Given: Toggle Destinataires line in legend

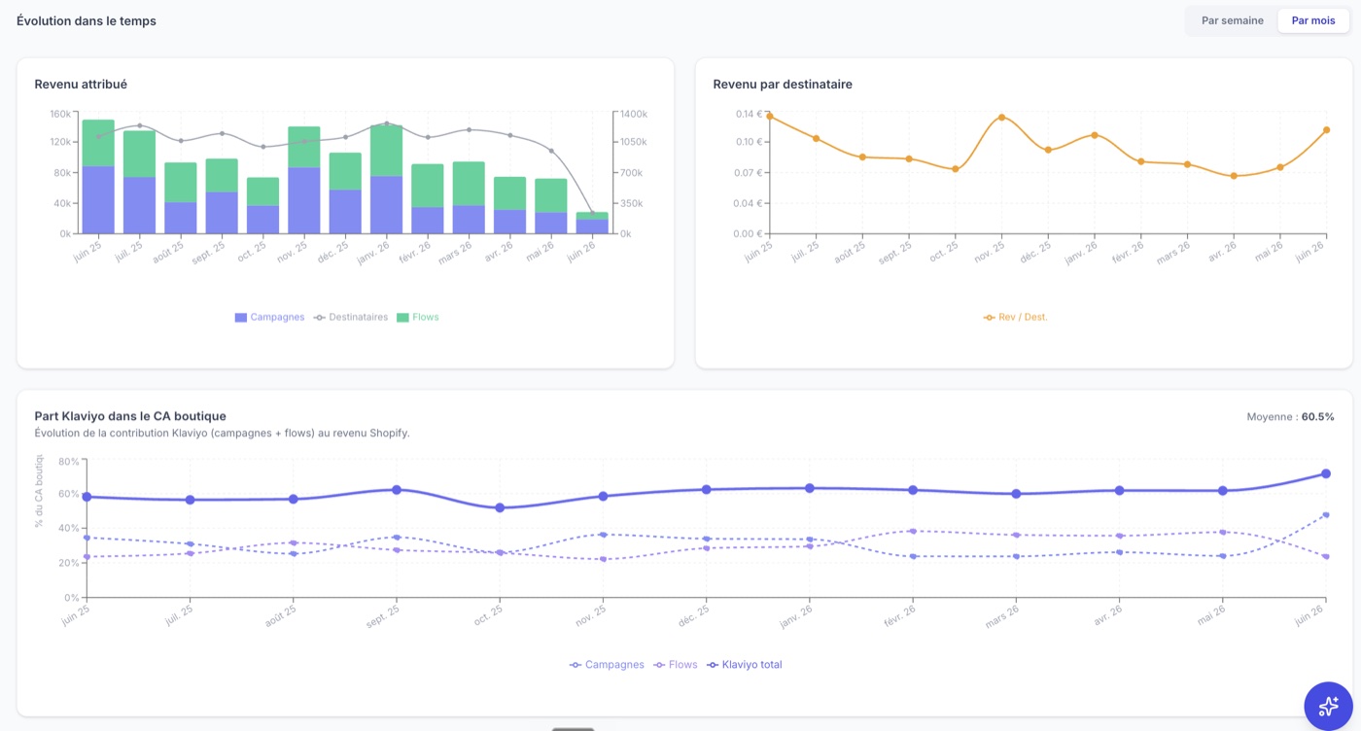Looking at the screenshot, I should (x=351, y=317).
